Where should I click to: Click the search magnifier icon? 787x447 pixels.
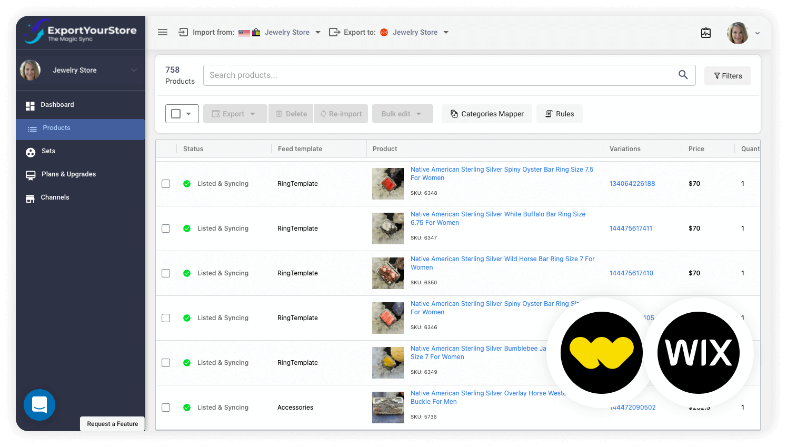(x=683, y=75)
